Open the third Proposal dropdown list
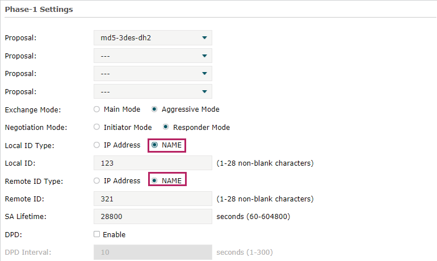Screen dimensions: 437x261 [x=152, y=74]
